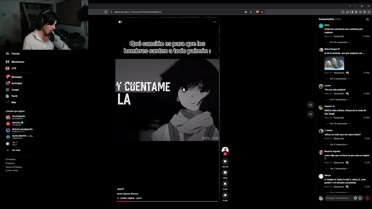Open Cargar upload page
The height and width of the screenshot is (209, 372).
click(15, 90)
